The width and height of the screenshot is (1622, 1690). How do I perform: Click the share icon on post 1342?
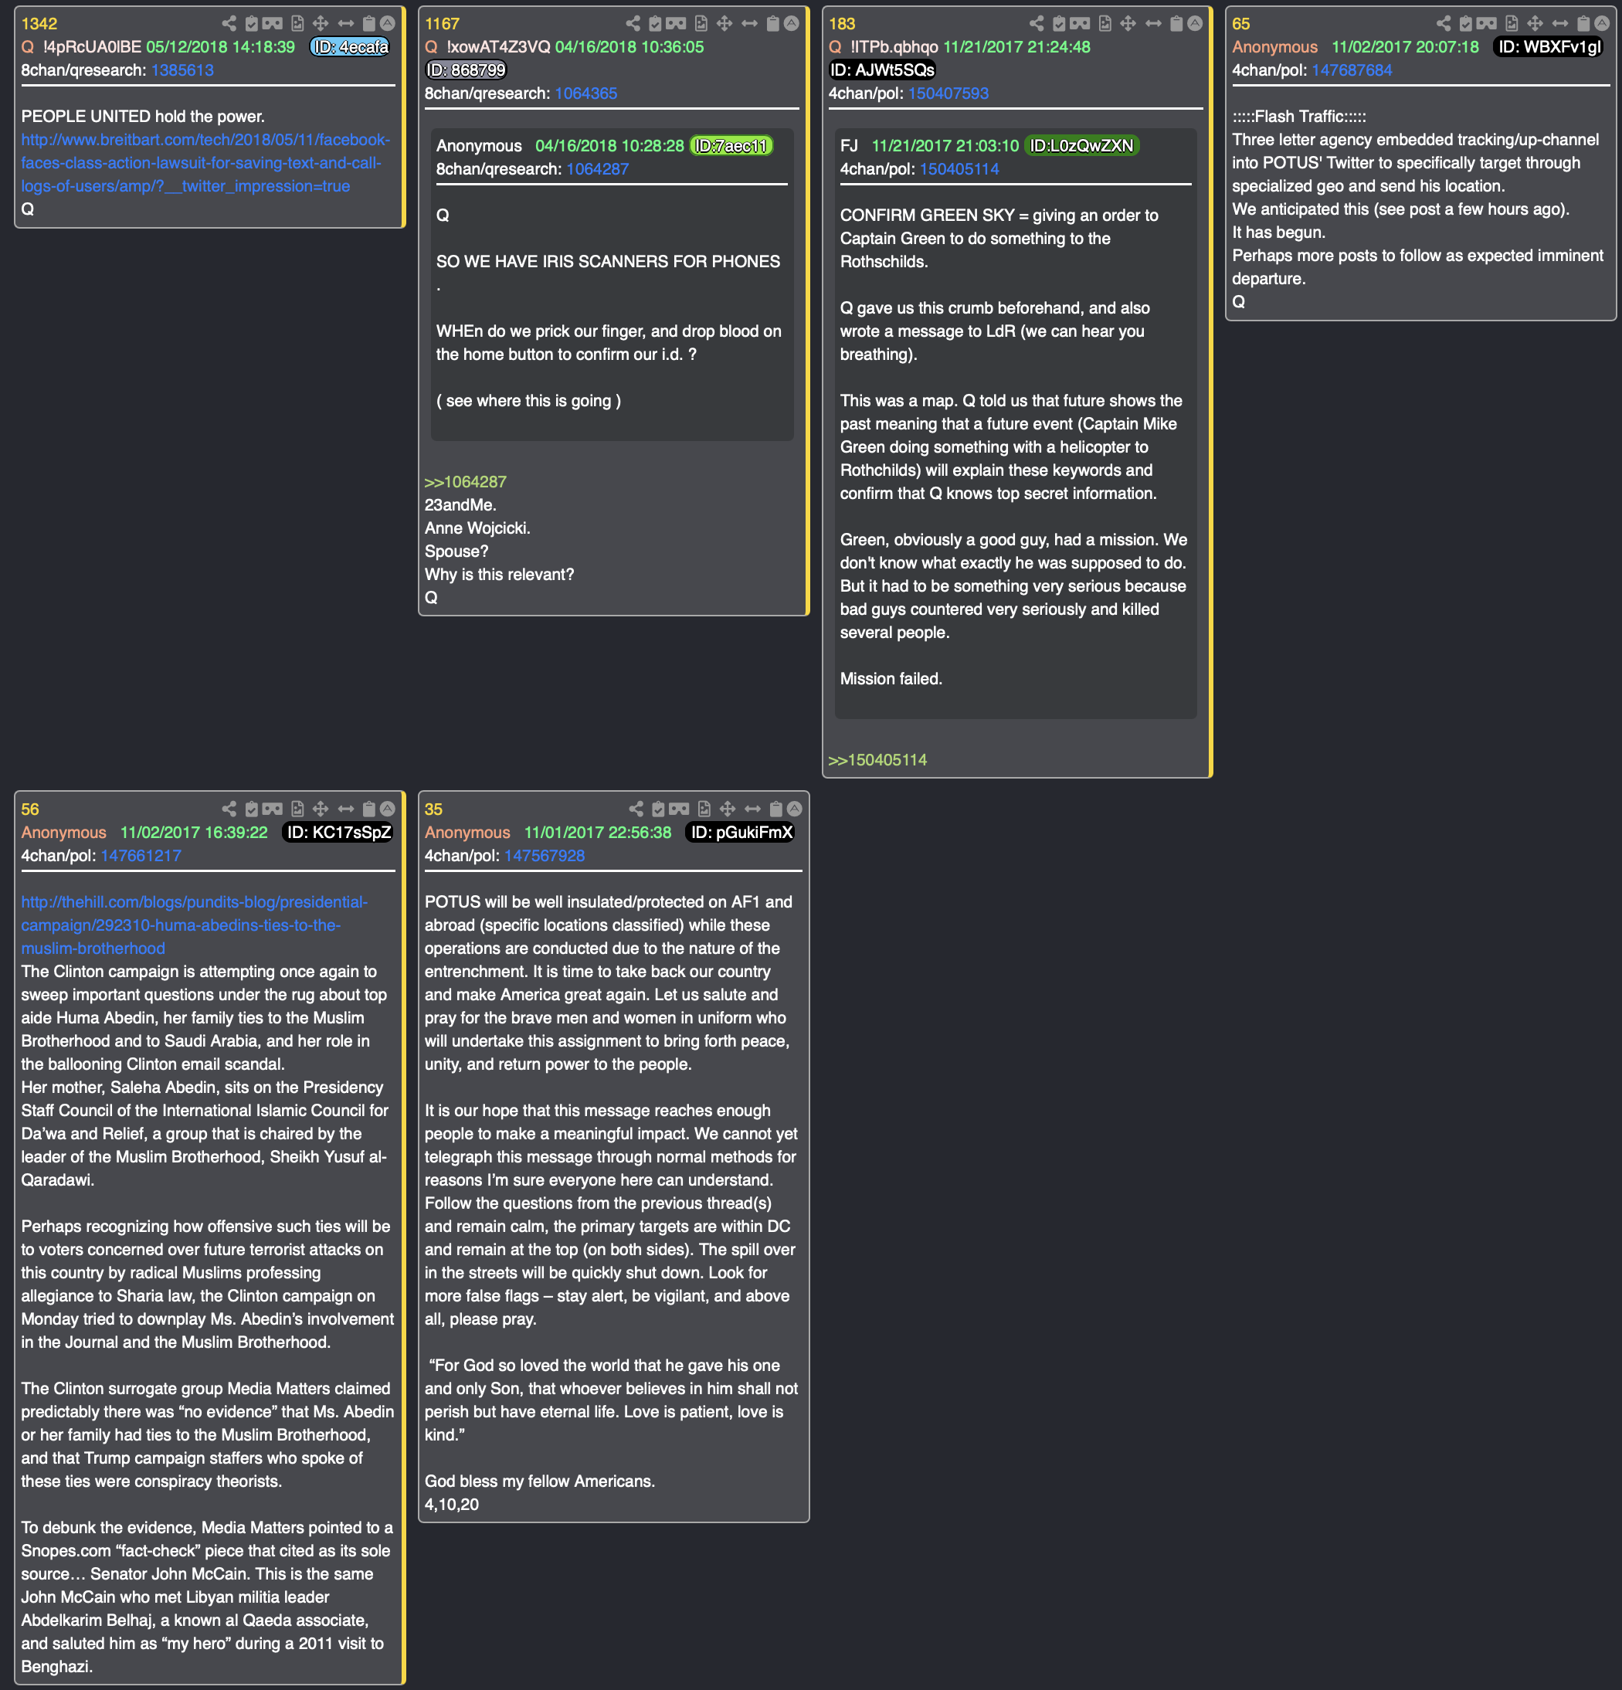click(229, 23)
